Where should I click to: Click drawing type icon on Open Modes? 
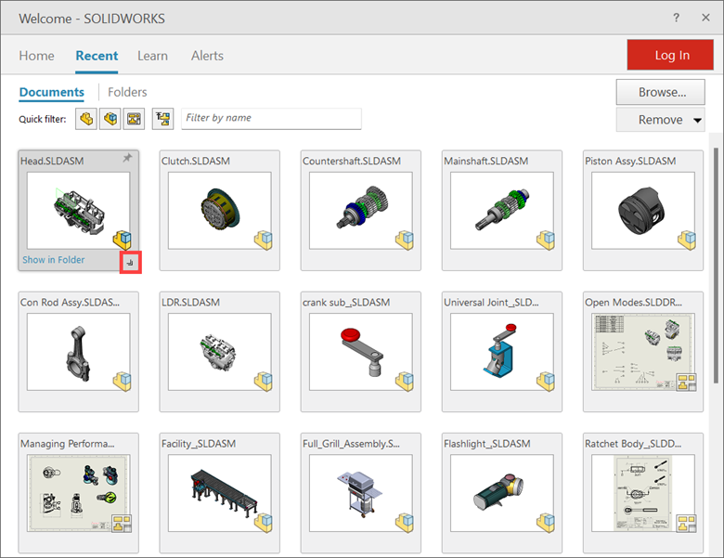(687, 383)
